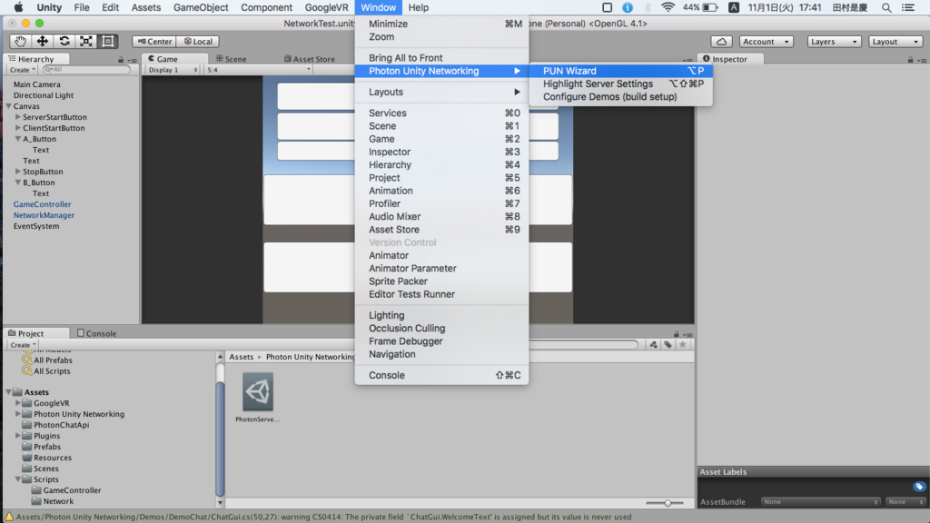This screenshot has height=523, width=930.
Task: Expand the ServerStartButton item
Action: (x=18, y=117)
